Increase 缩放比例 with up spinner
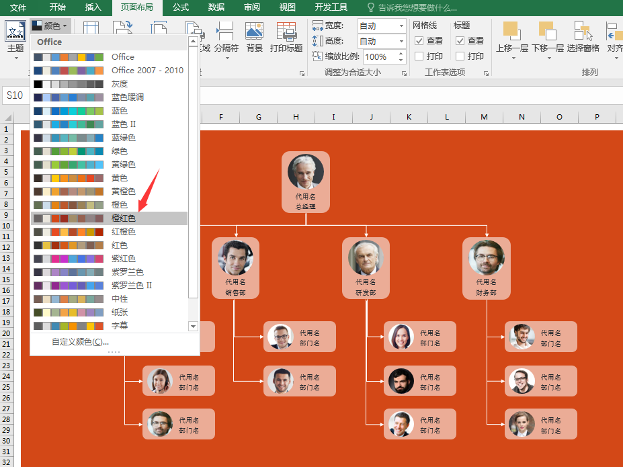623x467 pixels. coord(401,53)
